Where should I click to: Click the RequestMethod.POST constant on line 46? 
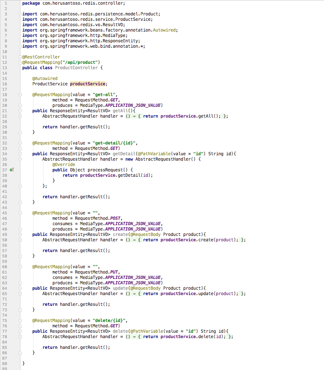116,218
